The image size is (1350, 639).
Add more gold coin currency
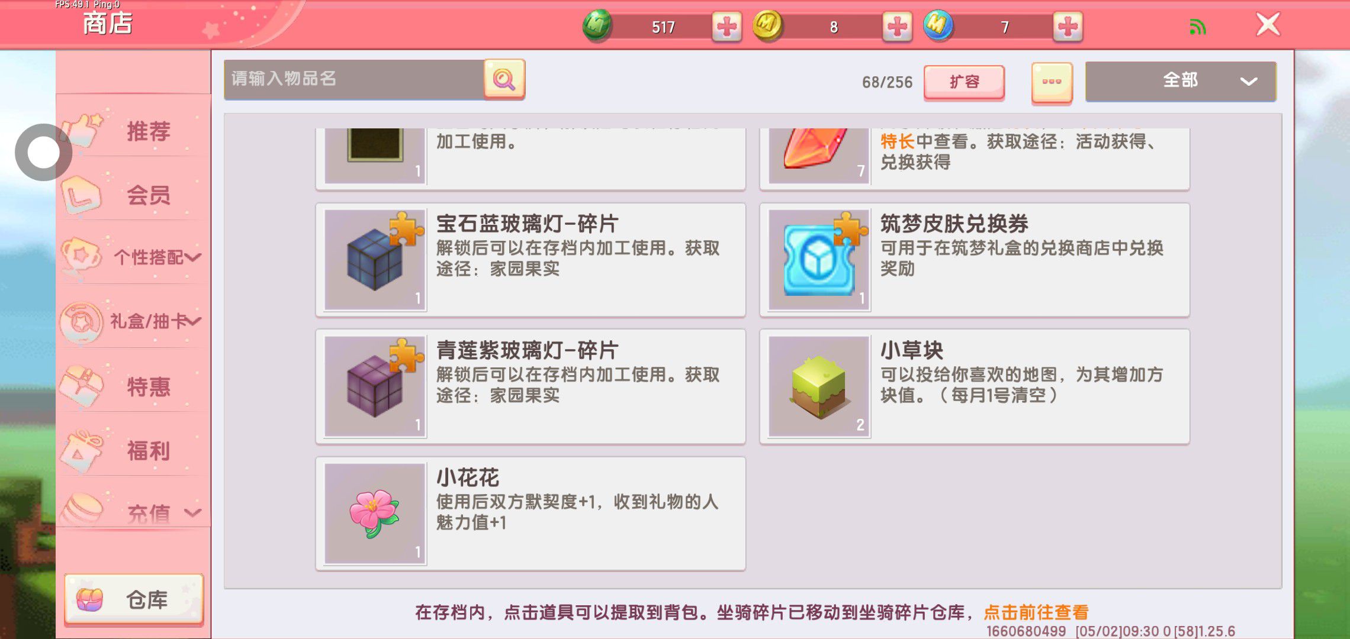[x=897, y=27]
